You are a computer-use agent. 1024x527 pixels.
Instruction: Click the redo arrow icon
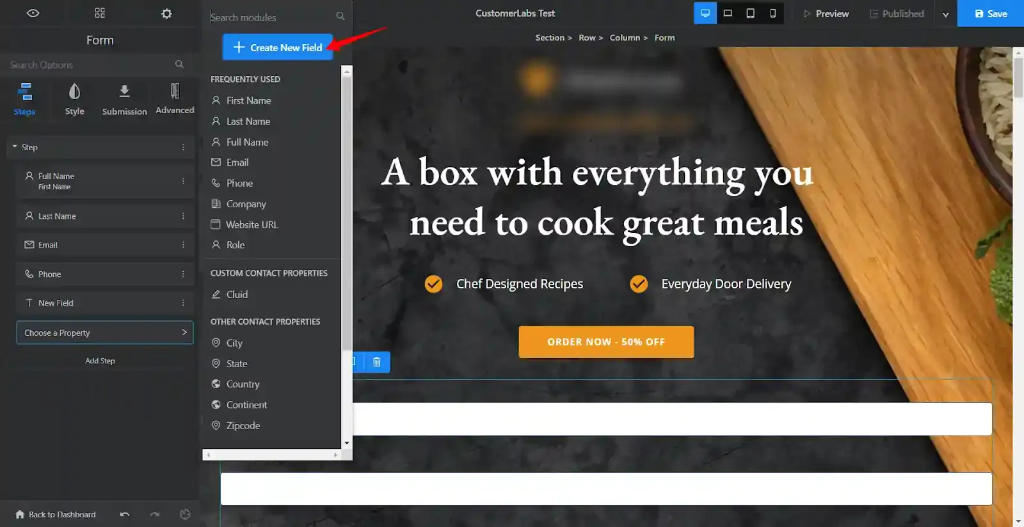(155, 514)
